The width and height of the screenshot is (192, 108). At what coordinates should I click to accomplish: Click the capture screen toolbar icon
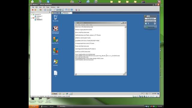76,10
